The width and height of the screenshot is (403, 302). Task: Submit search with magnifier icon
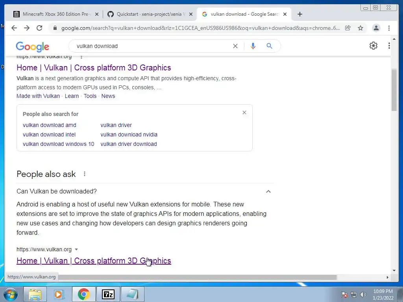[x=269, y=46]
